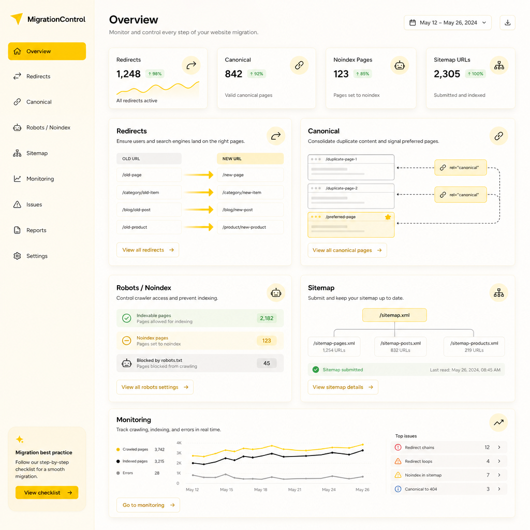Click the 2,182 indexable pages count
Viewport: 530px width, 530px height.
267,318
